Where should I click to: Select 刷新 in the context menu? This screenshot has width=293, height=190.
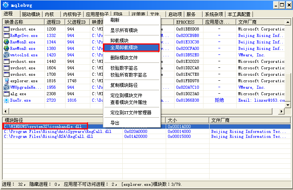115,20
